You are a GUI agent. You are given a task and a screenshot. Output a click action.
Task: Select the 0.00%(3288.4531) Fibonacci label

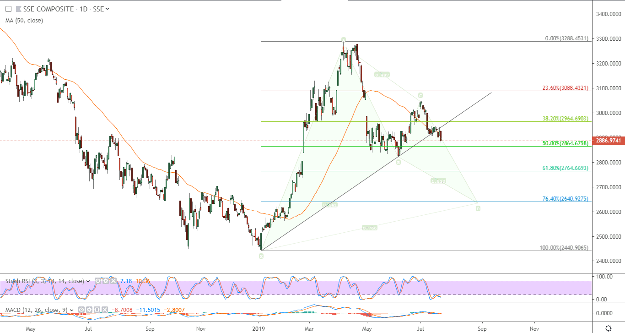pyautogui.click(x=566, y=38)
